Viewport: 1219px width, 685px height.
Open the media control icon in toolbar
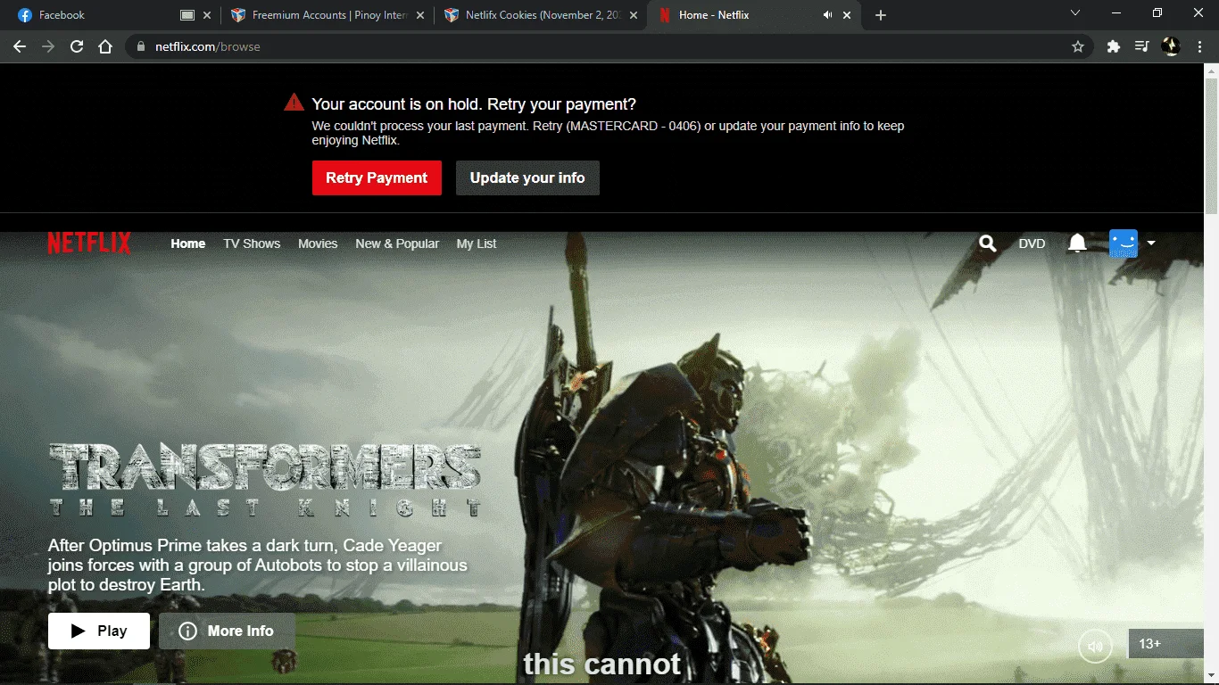[1141, 46]
